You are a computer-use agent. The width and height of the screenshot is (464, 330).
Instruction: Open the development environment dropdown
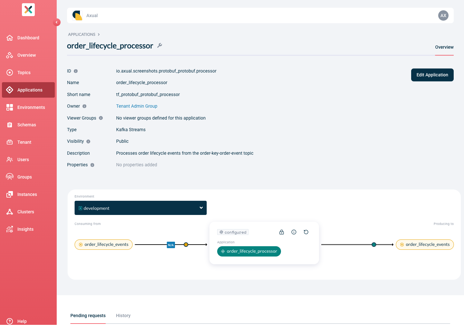pyautogui.click(x=140, y=208)
